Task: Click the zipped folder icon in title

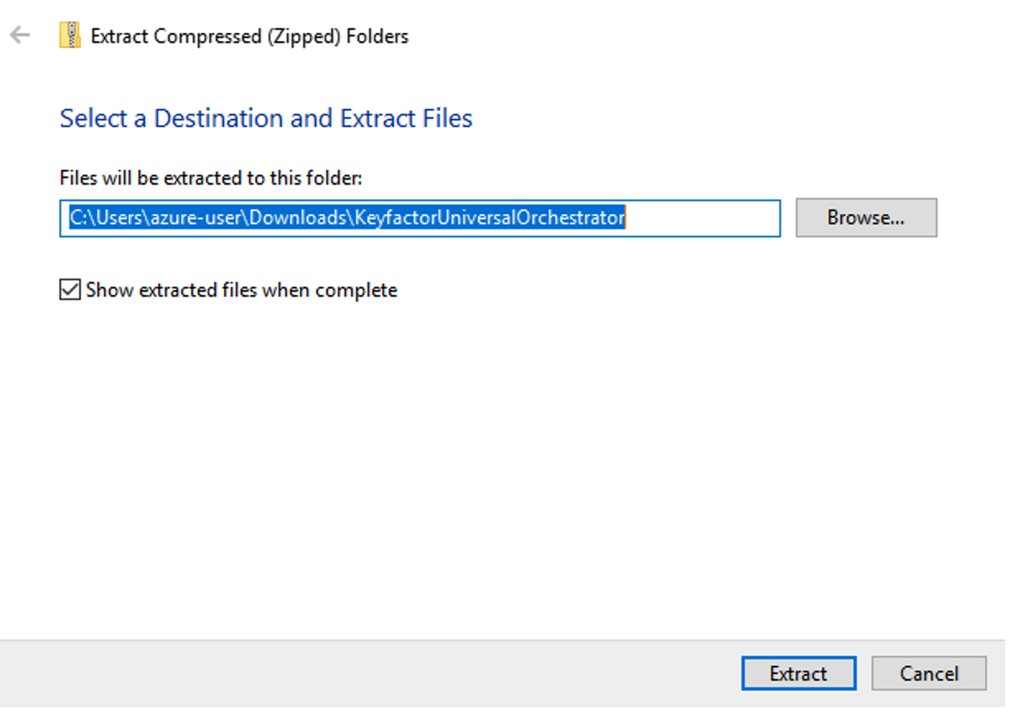Action: point(70,35)
